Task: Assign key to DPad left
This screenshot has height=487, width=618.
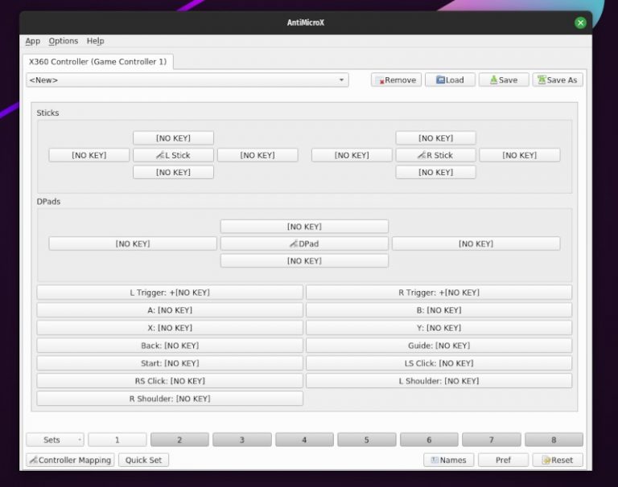Action: [133, 243]
